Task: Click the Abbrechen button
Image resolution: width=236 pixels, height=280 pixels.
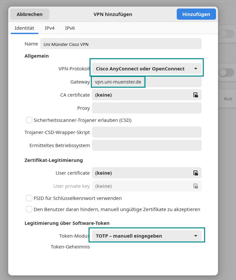Action: (x=29, y=14)
